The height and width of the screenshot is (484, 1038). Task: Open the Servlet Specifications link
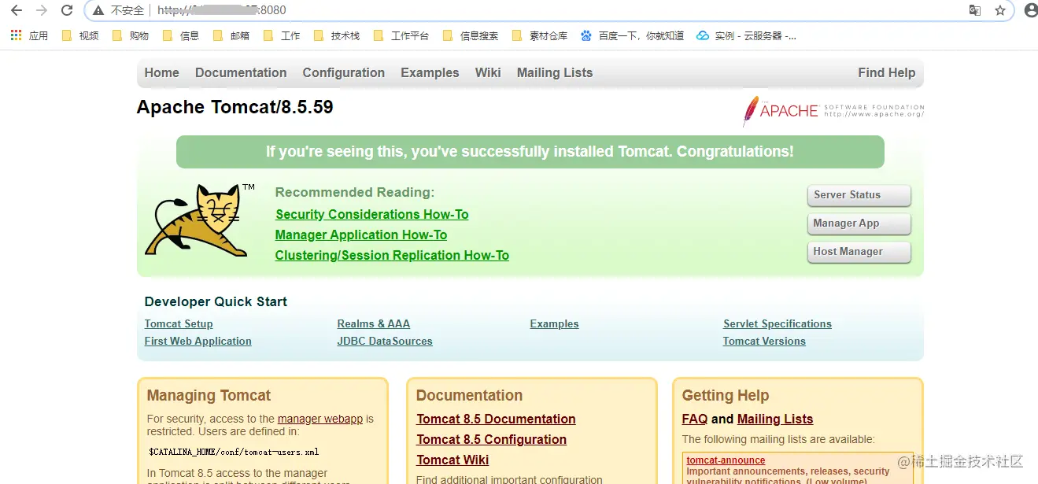click(778, 323)
